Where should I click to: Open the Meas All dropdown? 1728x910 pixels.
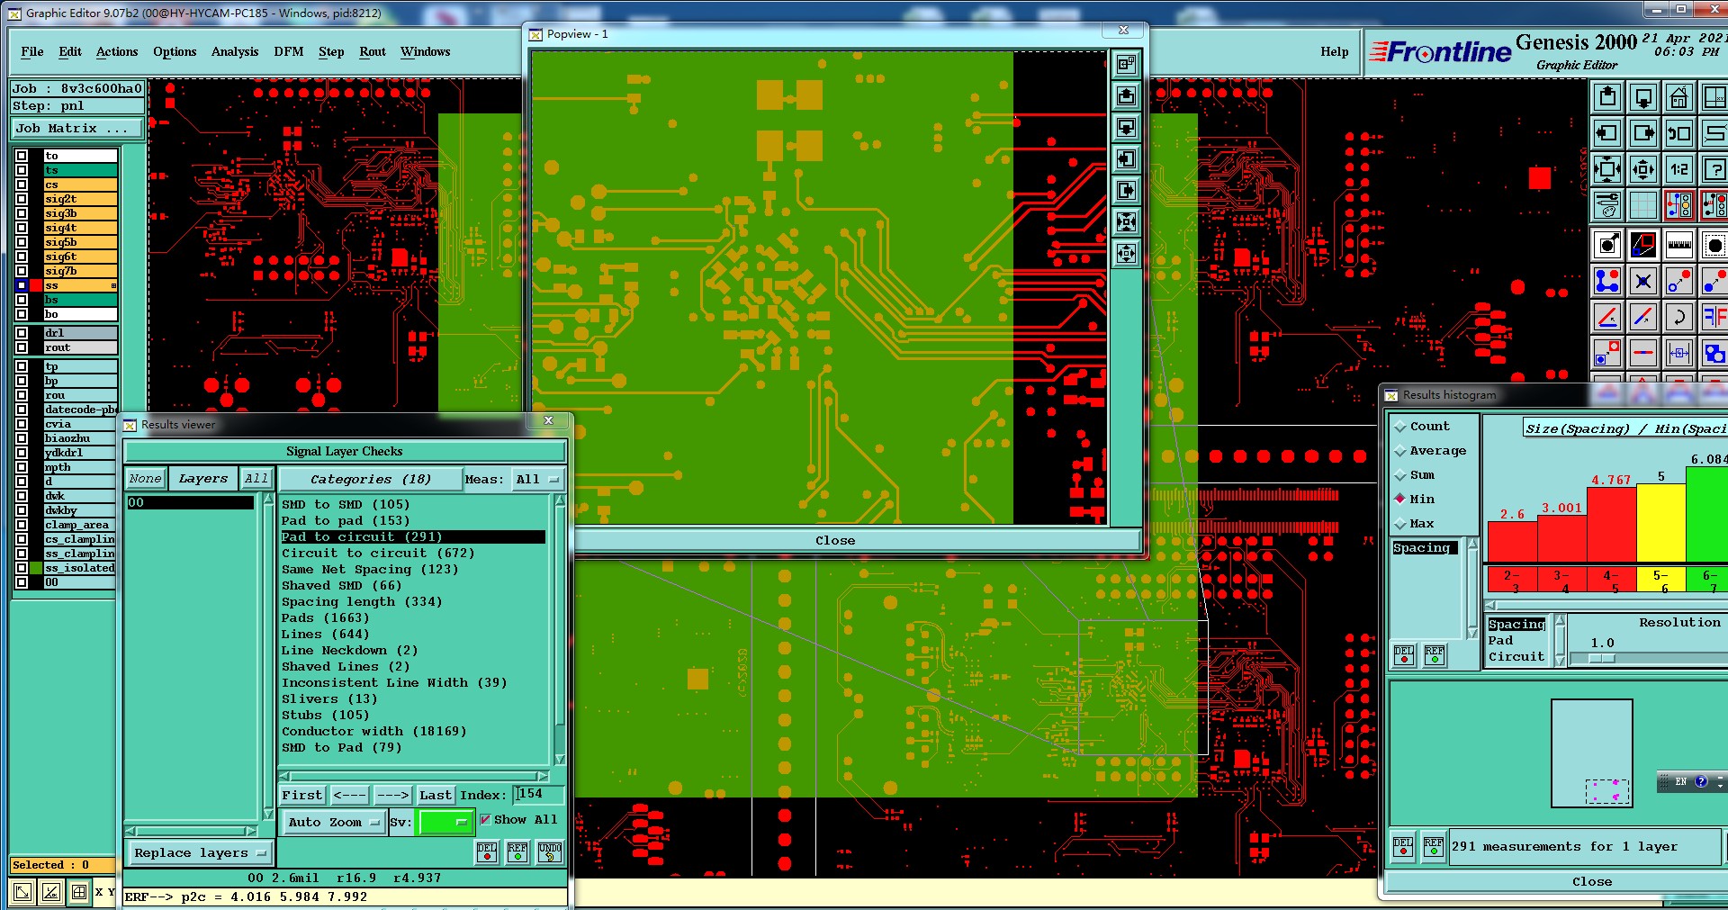pyautogui.click(x=537, y=480)
